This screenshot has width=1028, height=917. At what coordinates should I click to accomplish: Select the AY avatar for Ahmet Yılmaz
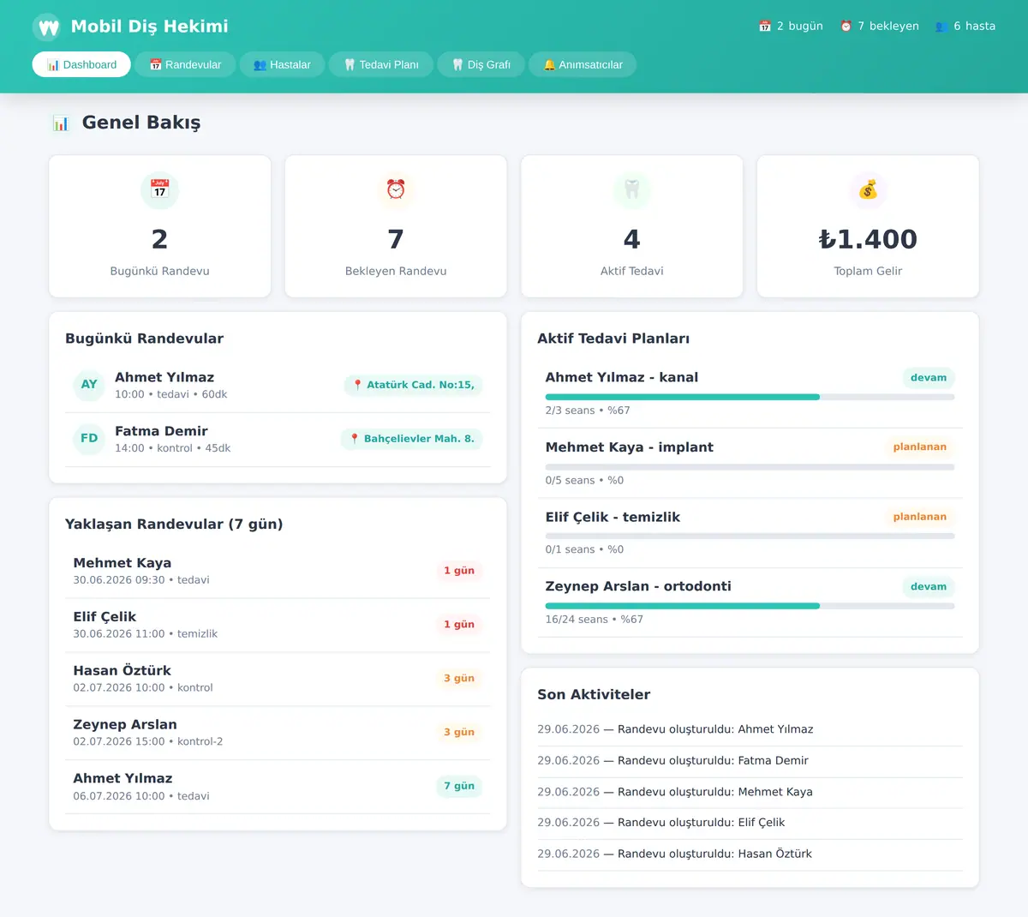[89, 385]
